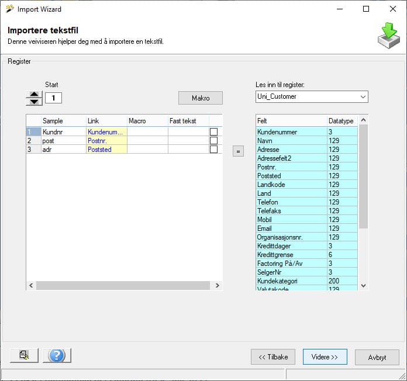Click the equals link button between tables
Image resolution: width=407 pixels, height=381 pixels.
pyautogui.click(x=238, y=151)
